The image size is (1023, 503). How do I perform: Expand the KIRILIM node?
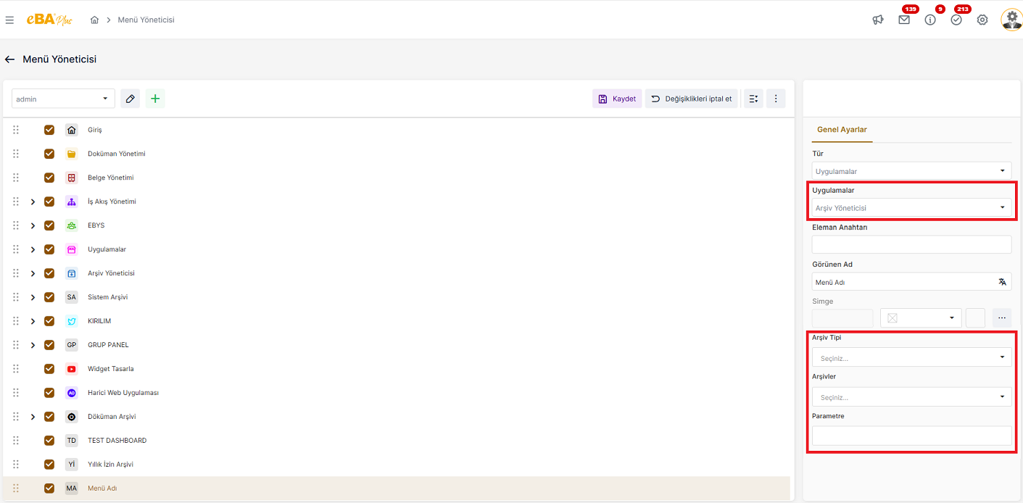[33, 321]
